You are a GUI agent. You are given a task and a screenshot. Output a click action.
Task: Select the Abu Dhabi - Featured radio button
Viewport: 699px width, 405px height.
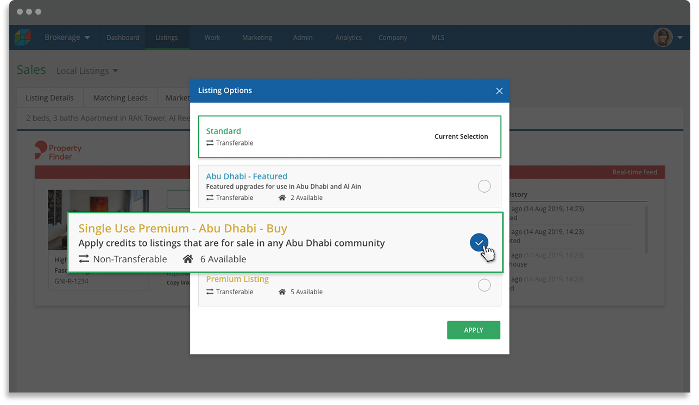[x=484, y=186]
